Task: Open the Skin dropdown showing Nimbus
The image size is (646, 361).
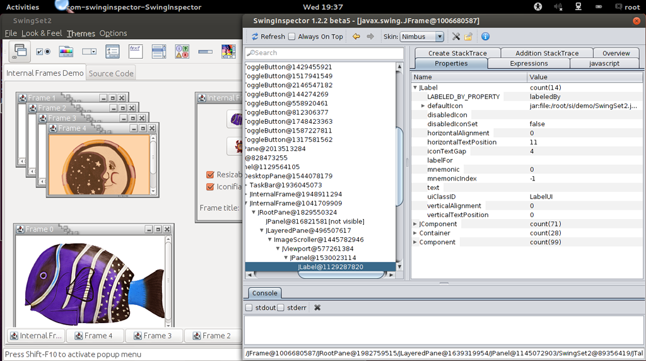Action: (x=421, y=37)
